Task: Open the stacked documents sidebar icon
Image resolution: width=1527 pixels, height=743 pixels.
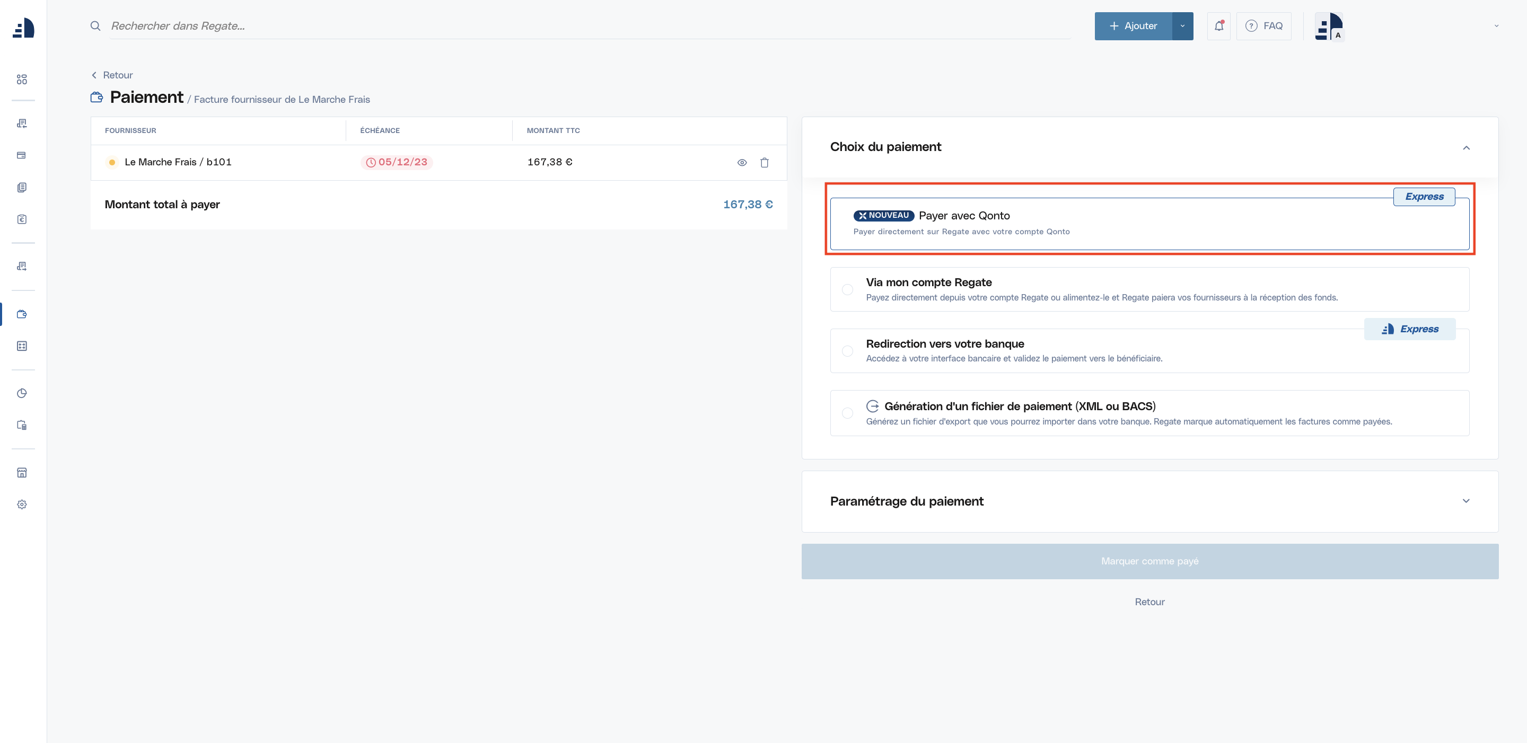Action: click(x=22, y=187)
